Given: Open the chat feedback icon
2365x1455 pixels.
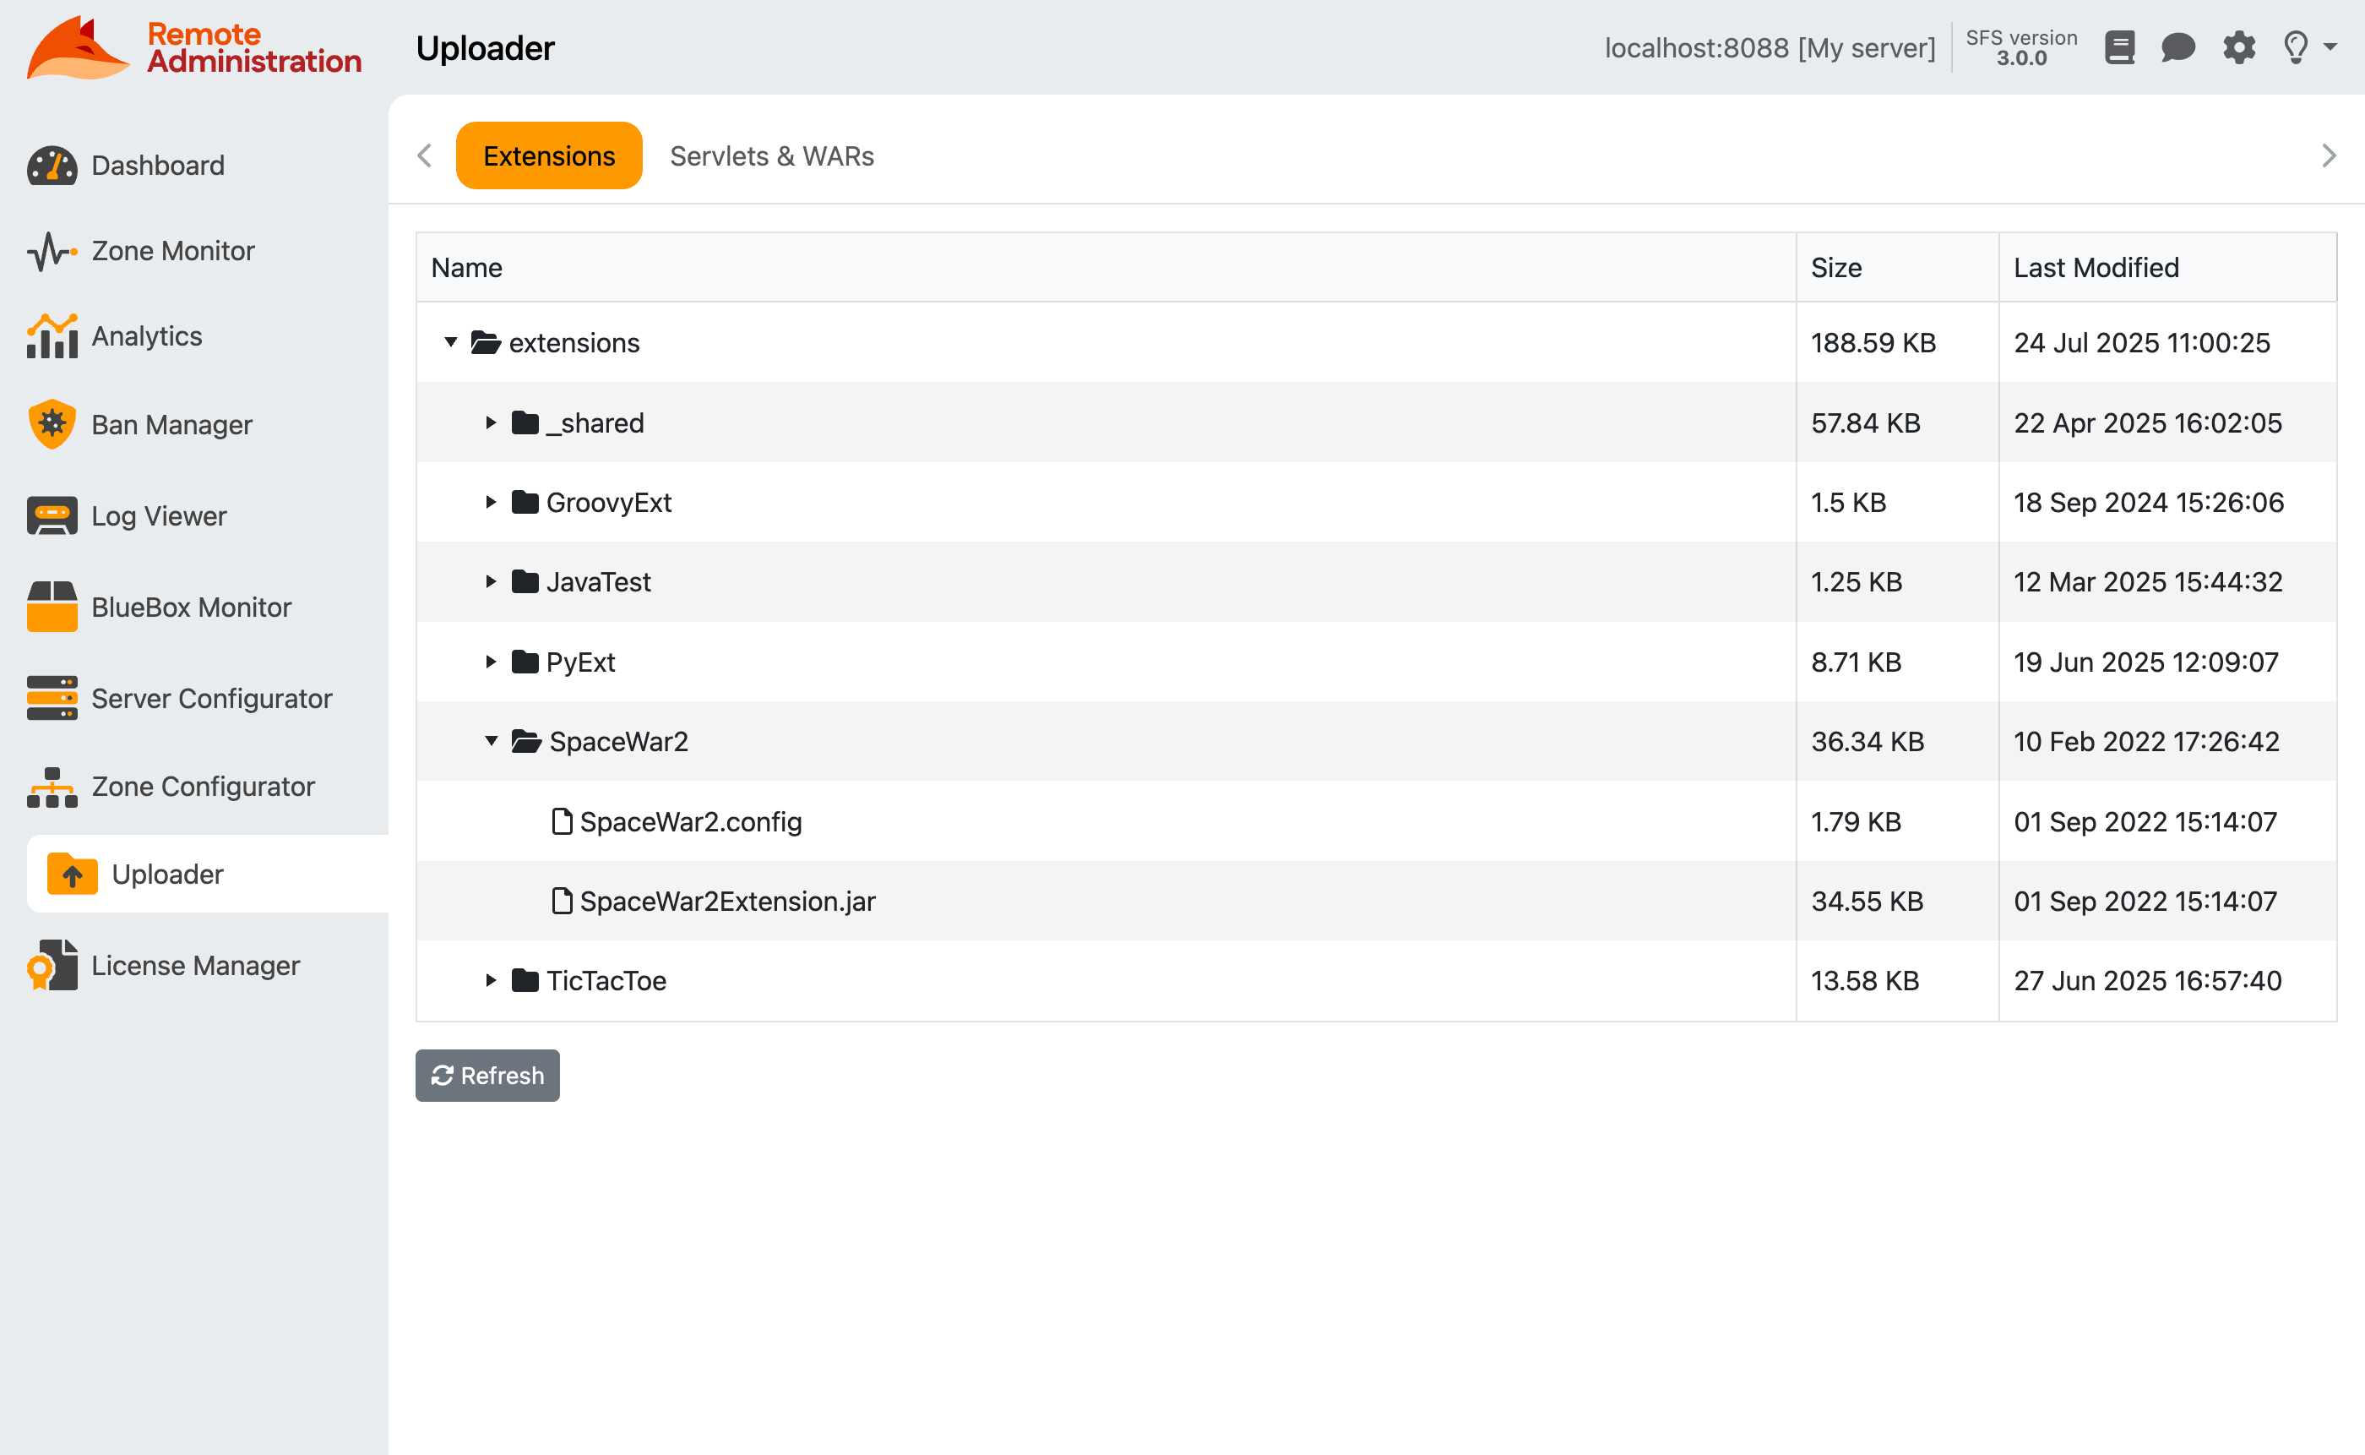Looking at the screenshot, I should (2179, 47).
